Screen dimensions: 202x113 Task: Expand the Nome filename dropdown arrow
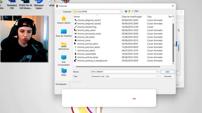click(x=157, y=72)
